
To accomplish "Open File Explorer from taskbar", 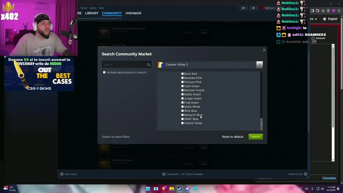I will tap(171, 189).
